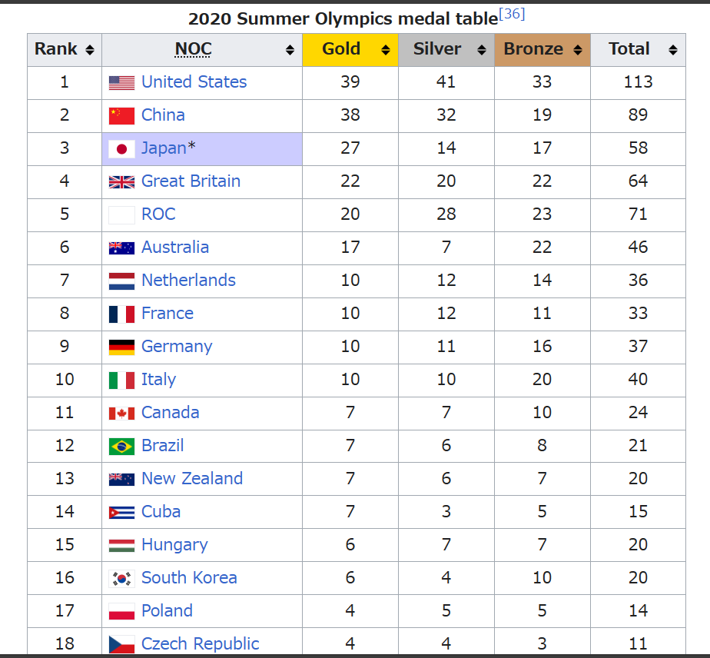Click the United States flag icon

tap(121, 82)
